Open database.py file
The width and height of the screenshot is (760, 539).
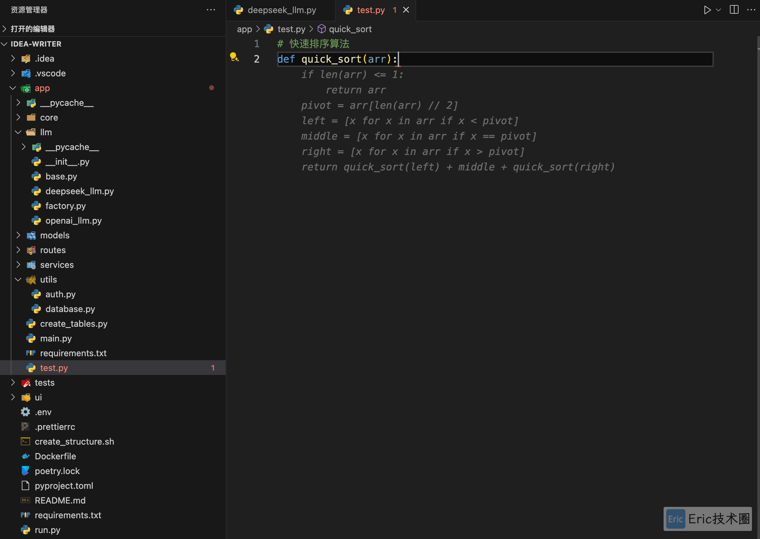(x=113, y=309)
